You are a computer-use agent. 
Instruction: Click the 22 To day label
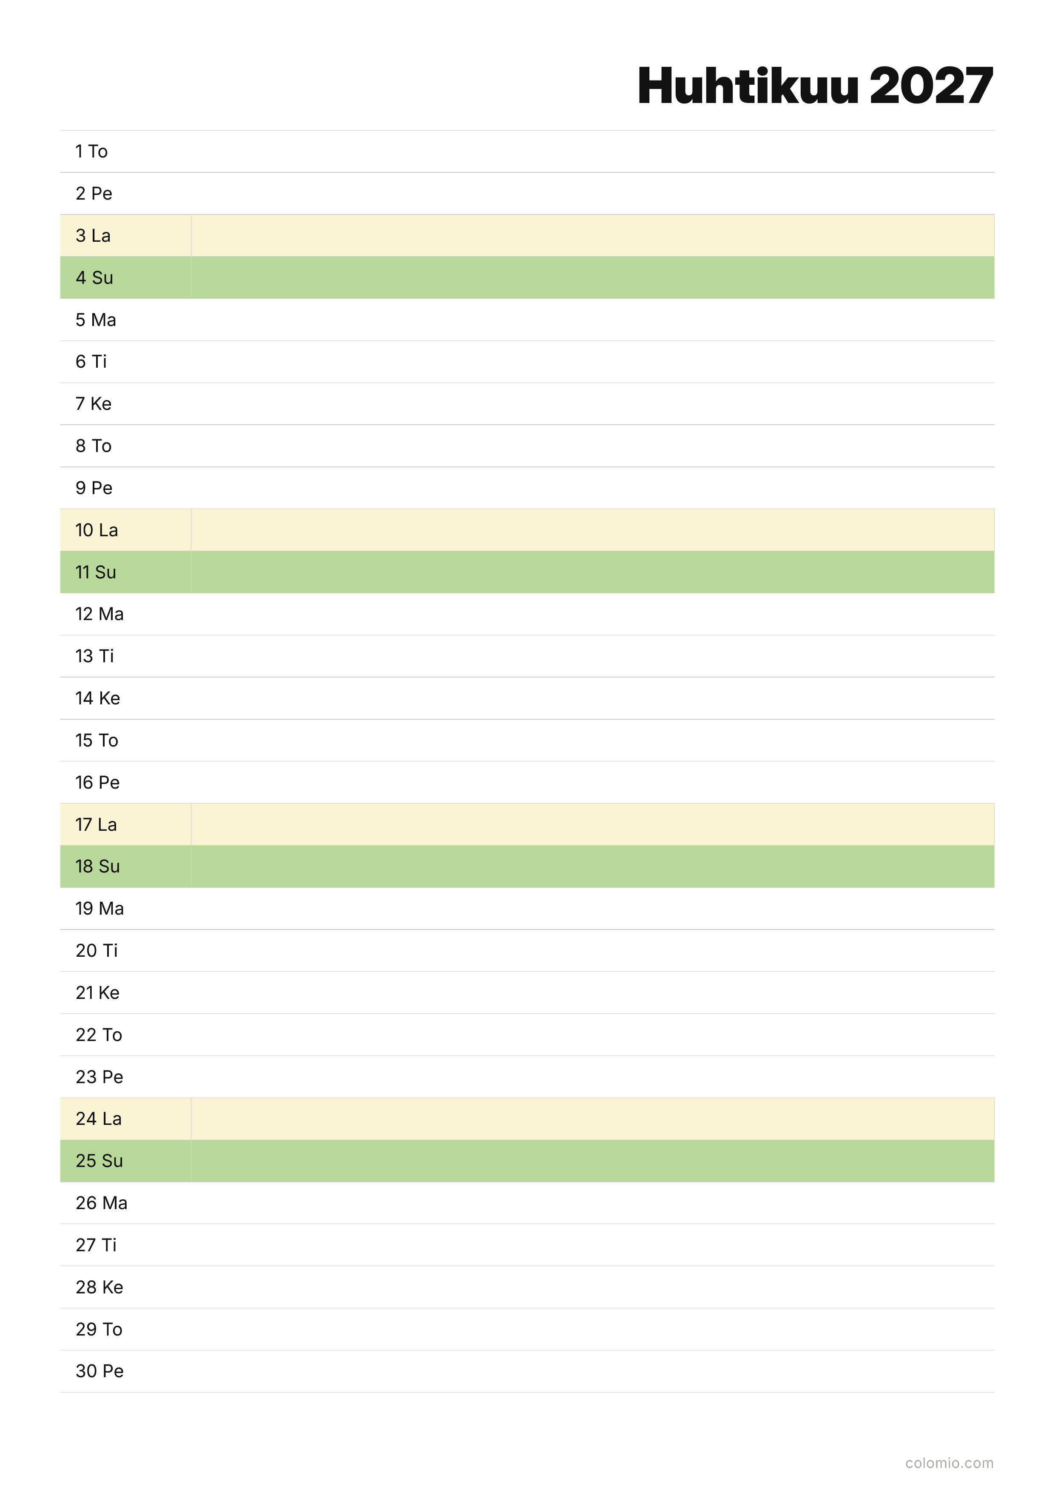tap(99, 1035)
